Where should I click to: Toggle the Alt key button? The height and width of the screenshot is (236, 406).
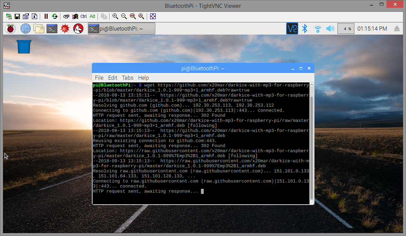[x=92, y=16]
